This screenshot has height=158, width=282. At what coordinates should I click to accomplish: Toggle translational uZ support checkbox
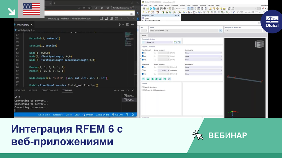tap(143, 60)
